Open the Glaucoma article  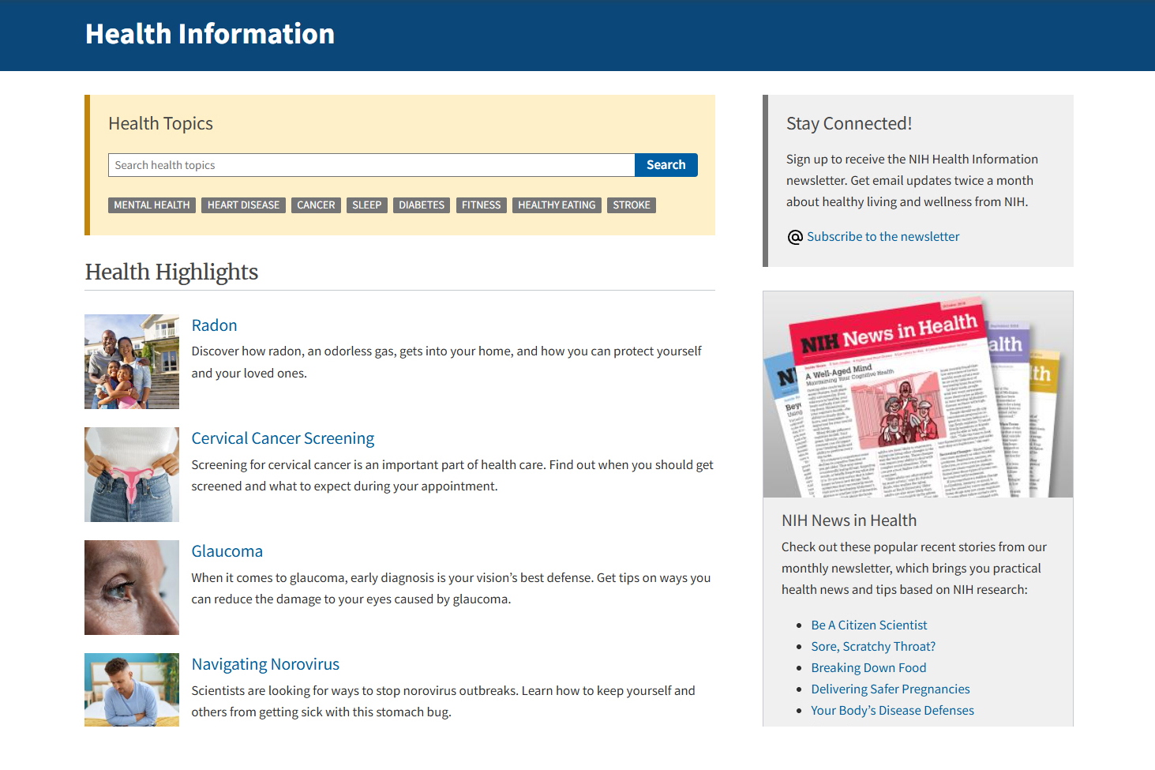tap(227, 550)
